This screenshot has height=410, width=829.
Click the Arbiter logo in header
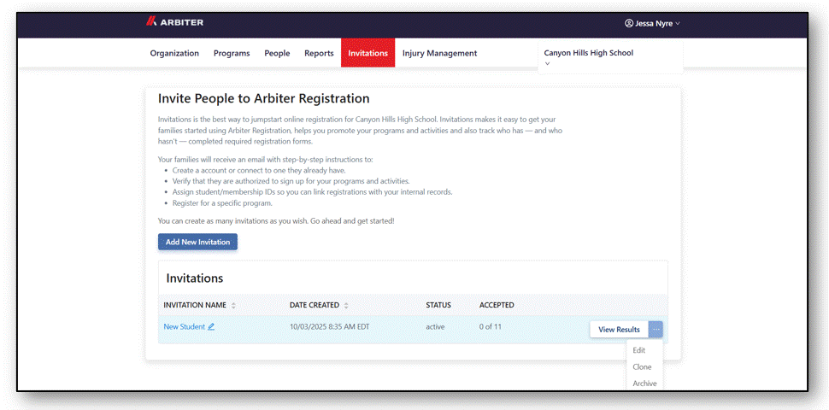(174, 22)
